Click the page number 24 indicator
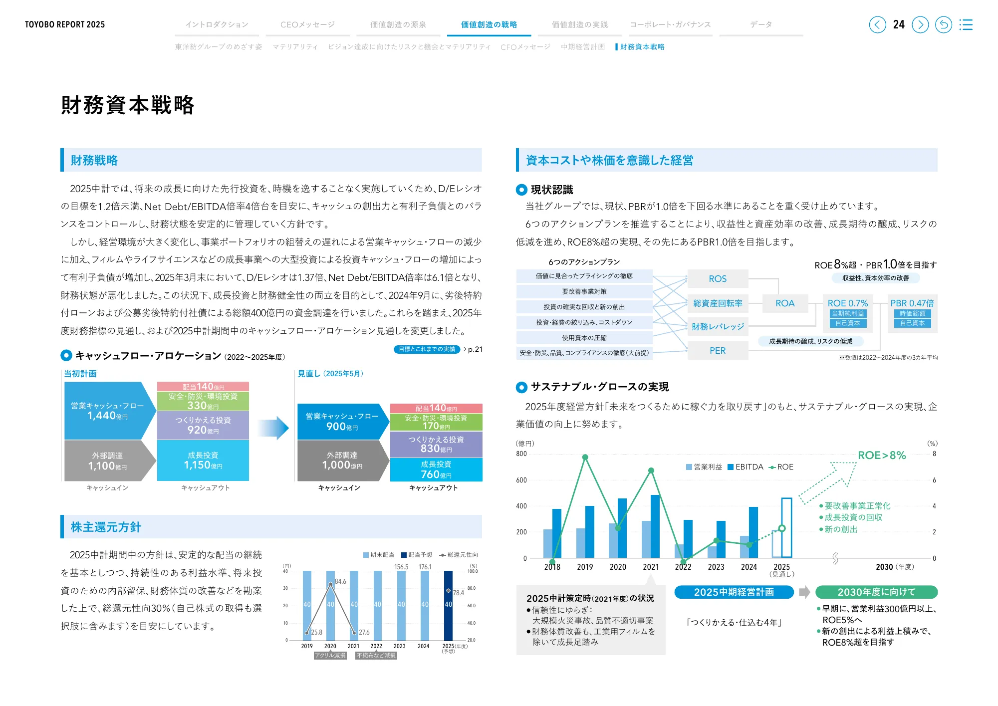The height and width of the screenshot is (706, 998). pyautogui.click(x=900, y=24)
